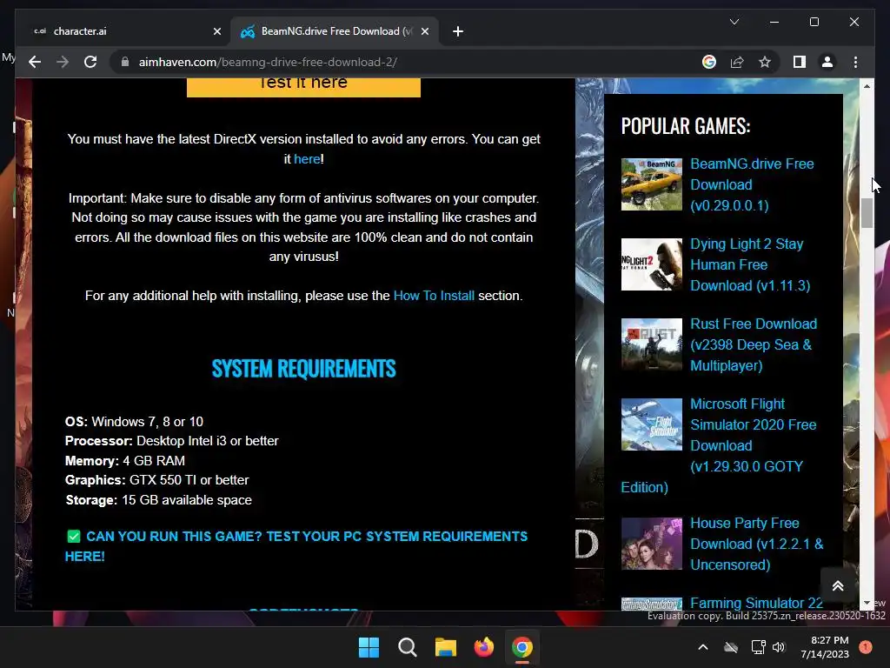
Task: Open a new browser tab
Action: click(458, 31)
